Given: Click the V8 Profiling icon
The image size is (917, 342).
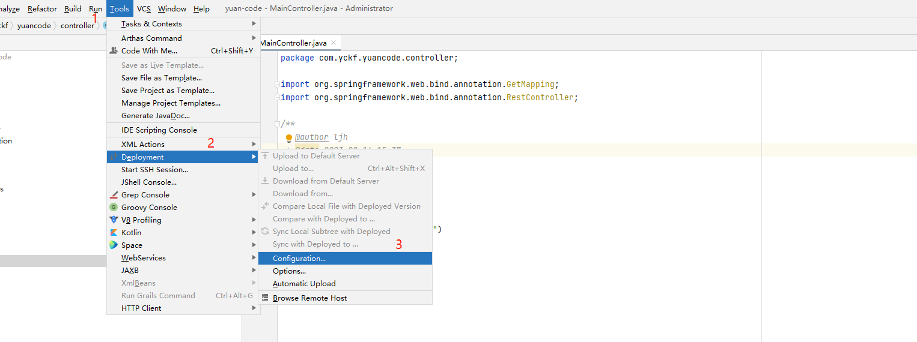Looking at the screenshot, I should 114,220.
